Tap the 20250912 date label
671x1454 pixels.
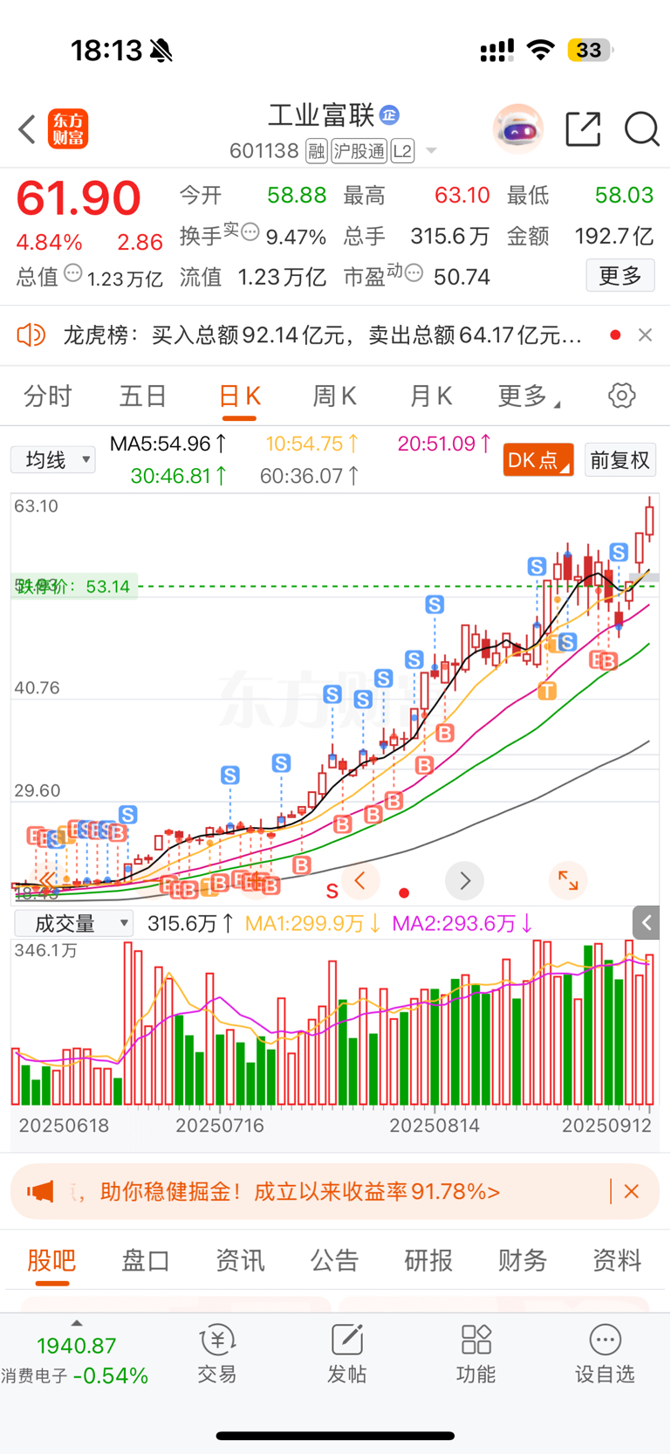(x=606, y=1126)
